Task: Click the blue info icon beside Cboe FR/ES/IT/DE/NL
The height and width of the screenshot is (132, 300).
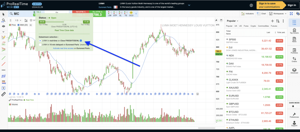Action: (x=81, y=40)
